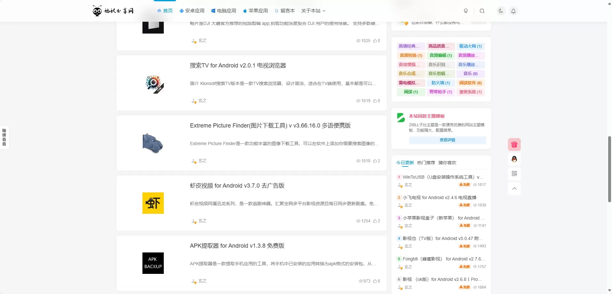Open 影视仓 (TV版) sidebar item
The width and height of the screenshot is (612, 294).
(443, 238)
